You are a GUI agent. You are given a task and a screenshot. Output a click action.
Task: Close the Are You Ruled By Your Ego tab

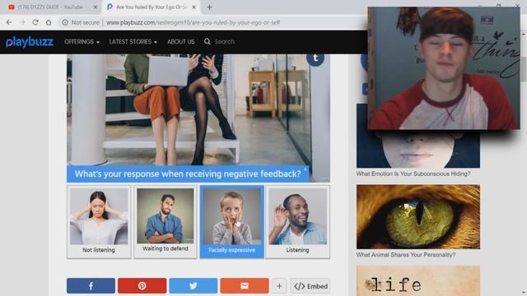[194, 7]
